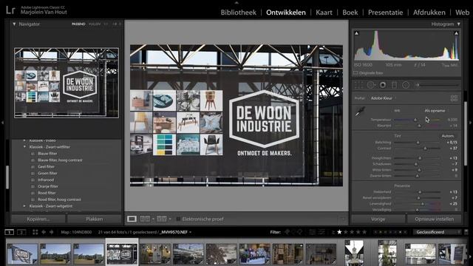Click the Temperatuur slider handle

click(415, 120)
